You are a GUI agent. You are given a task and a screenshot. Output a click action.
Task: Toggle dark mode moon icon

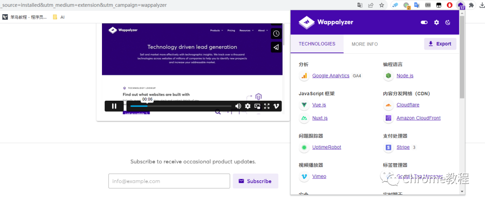tap(448, 22)
